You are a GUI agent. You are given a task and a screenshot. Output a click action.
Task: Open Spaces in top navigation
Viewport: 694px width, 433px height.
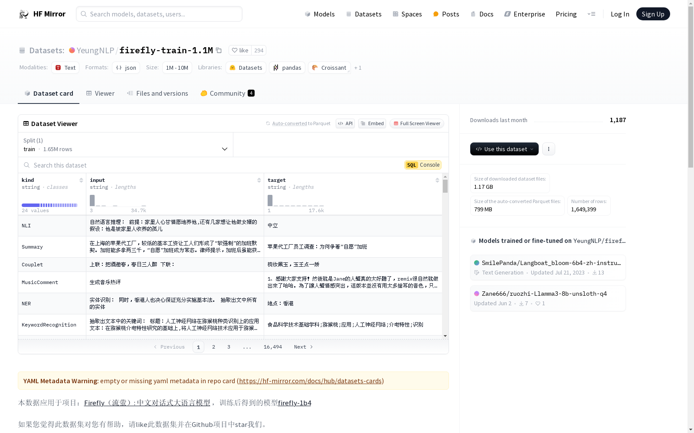pyautogui.click(x=407, y=14)
